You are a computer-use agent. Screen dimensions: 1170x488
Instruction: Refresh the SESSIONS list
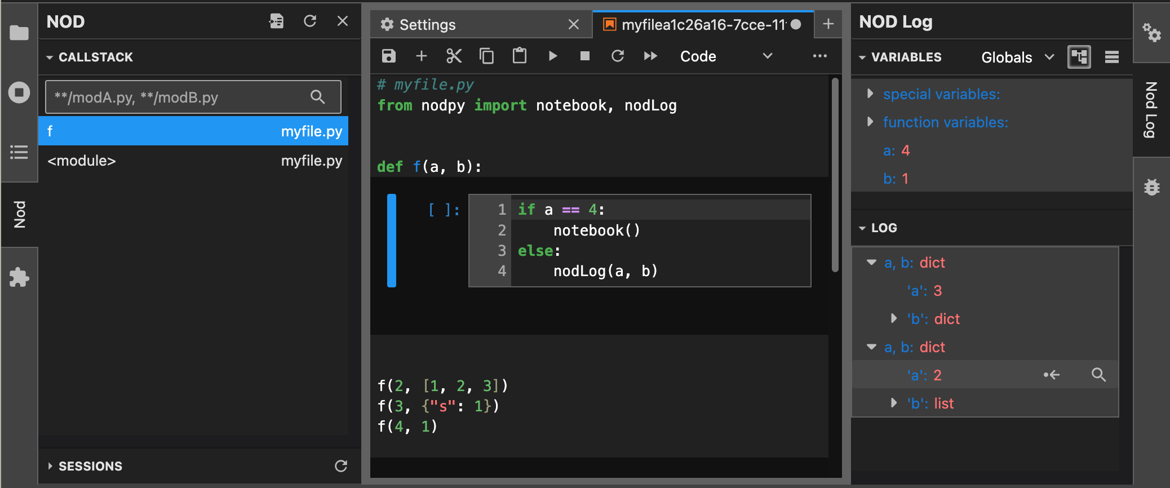tap(341, 466)
